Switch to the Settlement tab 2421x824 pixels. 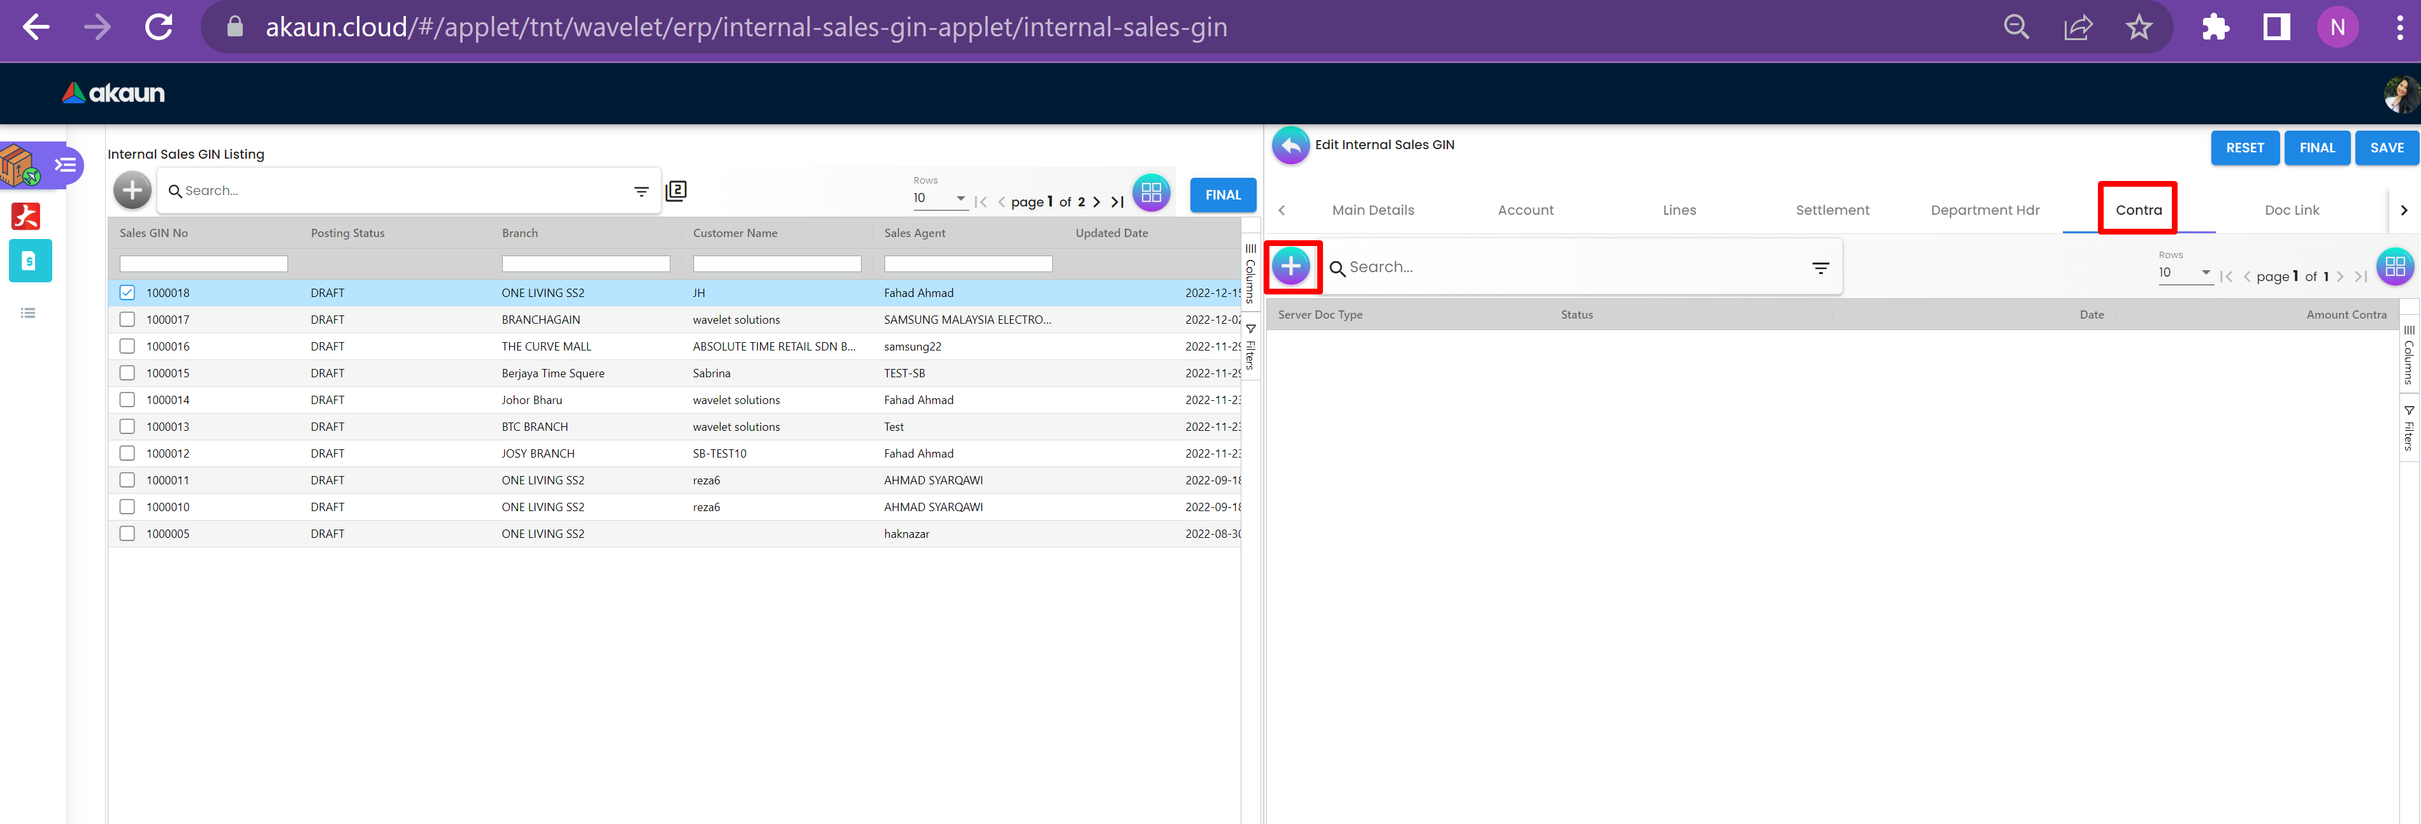(x=1832, y=210)
